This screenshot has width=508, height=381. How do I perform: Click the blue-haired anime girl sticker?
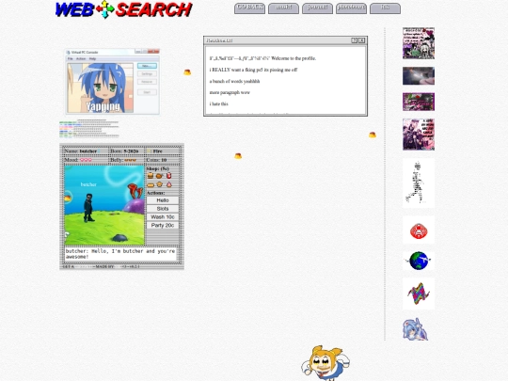(x=416, y=329)
